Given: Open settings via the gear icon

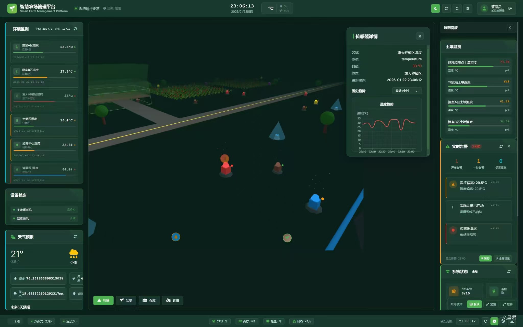Looking at the screenshot, I should (468, 8).
